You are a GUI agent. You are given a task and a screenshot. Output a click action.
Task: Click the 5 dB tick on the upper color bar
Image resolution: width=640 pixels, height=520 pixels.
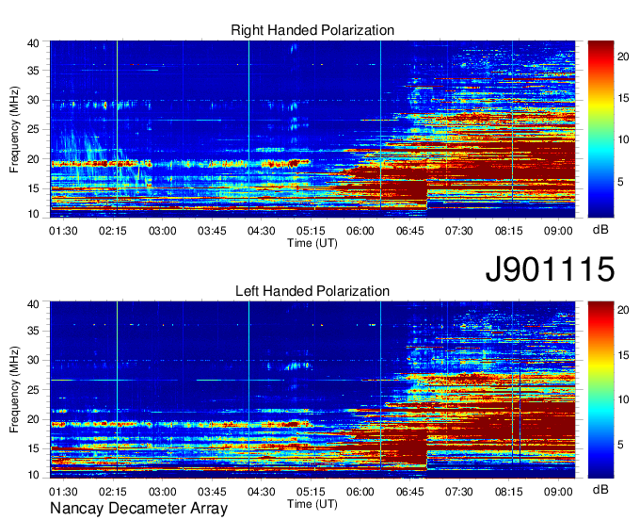[x=620, y=182]
